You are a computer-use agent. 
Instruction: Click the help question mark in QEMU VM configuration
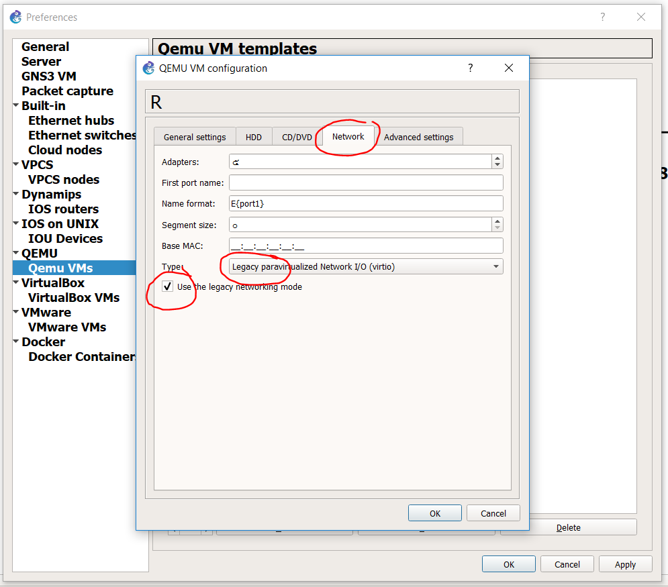pos(471,68)
